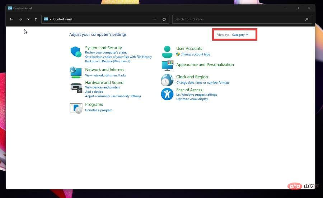This screenshot has width=323, height=198.
Task: Click the Control Panel breadcrumb in address bar
Action: coord(62,19)
